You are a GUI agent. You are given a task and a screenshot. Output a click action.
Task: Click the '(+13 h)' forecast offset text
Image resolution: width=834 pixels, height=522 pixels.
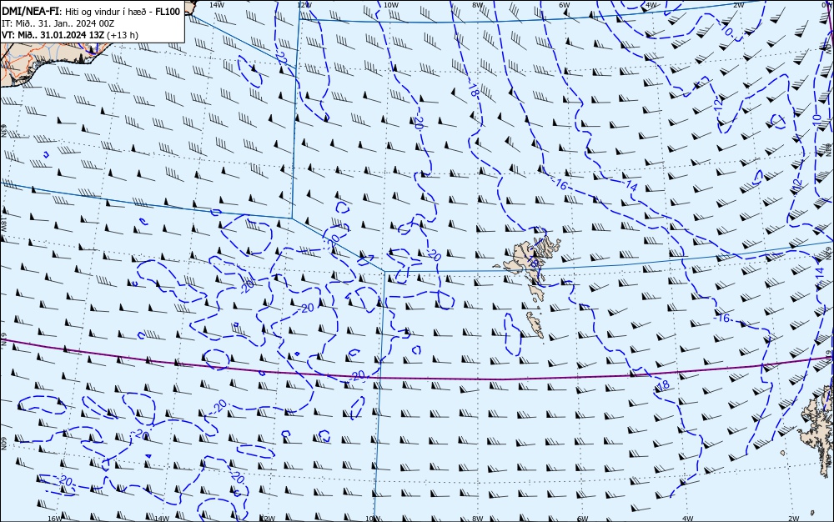(x=123, y=35)
